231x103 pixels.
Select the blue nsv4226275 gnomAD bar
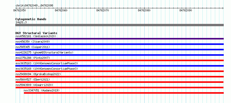coord(119,55)
